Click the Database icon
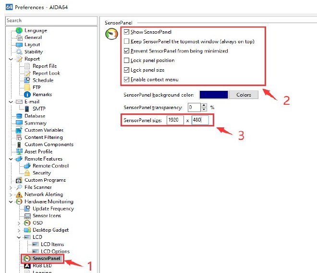The height and width of the screenshot is (273, 317). pyautogui.click(x=19, y=116)
